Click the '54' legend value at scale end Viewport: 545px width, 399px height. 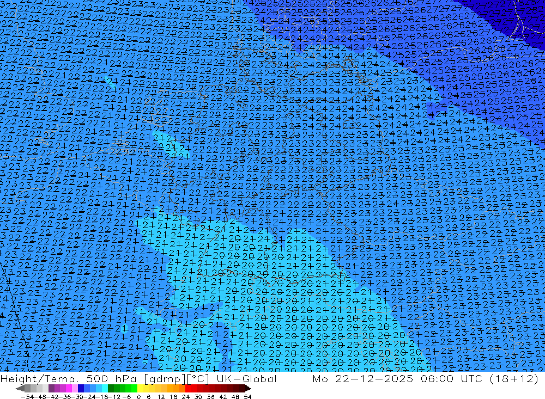[247, 397]
